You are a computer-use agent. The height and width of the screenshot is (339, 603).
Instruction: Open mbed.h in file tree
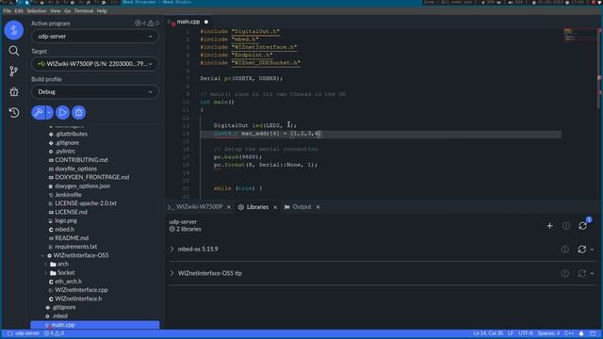(64, 230)
